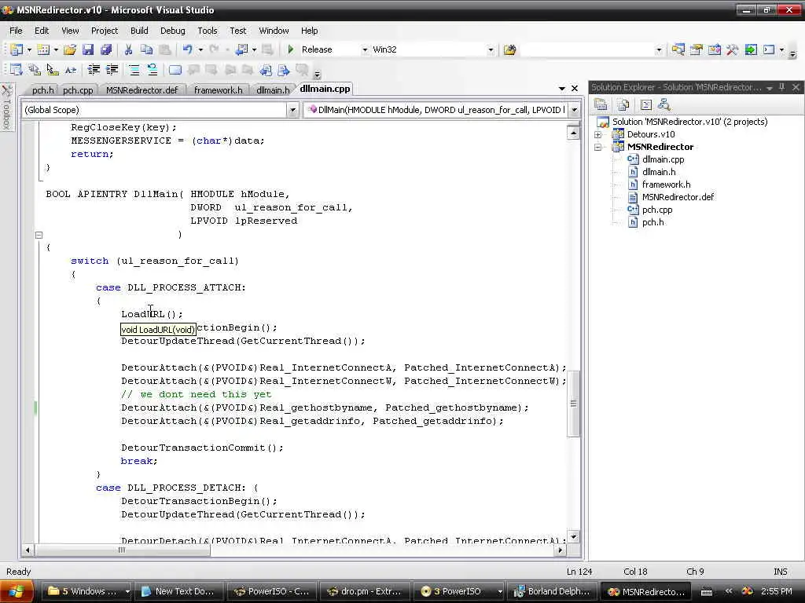Click the editor scroll down arrow
Viewport: 805px width, 603px height.
tap(573, 537)
